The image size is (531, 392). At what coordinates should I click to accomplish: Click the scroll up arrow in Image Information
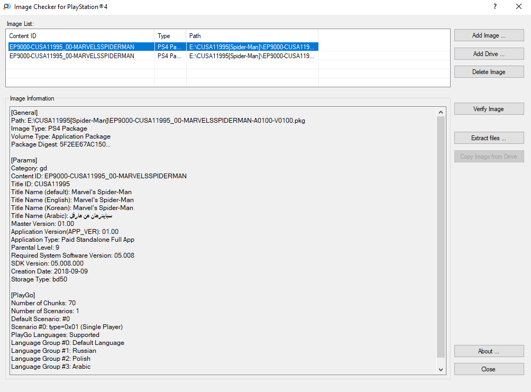(x=441, y=112)
